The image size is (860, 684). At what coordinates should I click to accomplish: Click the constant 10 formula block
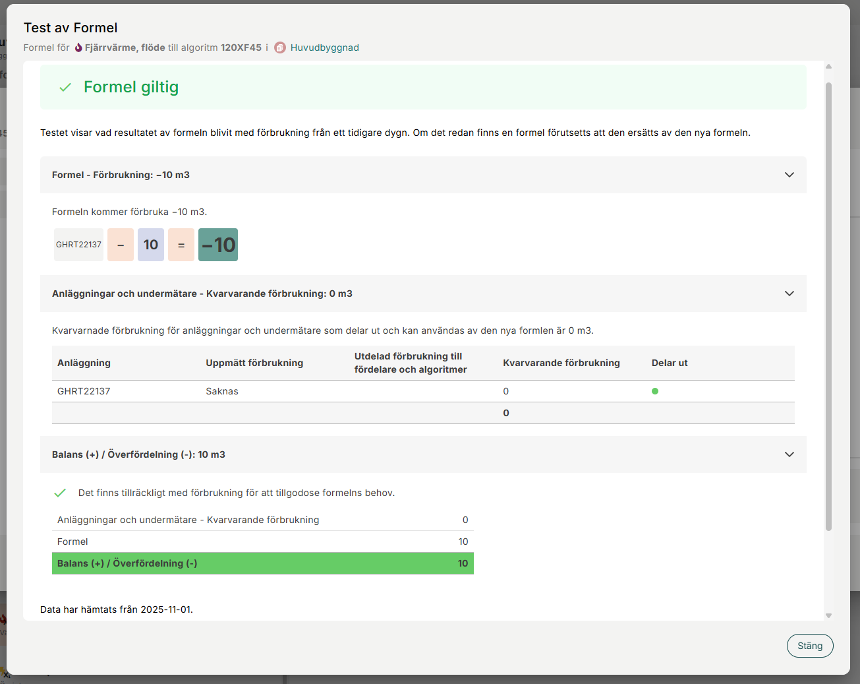pos(151,245)
